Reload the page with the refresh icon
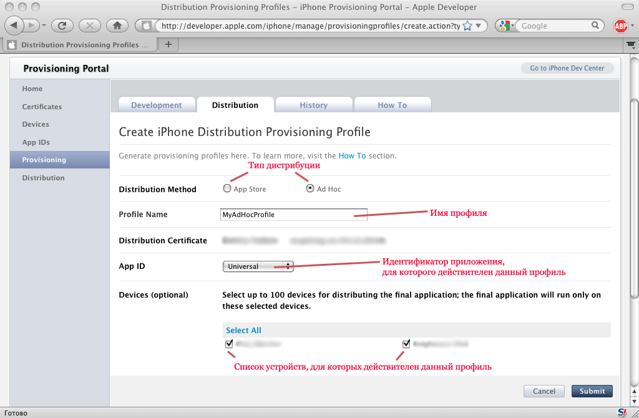Image resolution: width=639 pixels, height=418 pixels. click(x=62, y=26)
